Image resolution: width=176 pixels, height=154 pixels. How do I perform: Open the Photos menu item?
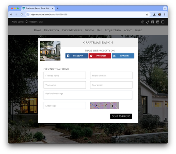click(x=89, y=30)
